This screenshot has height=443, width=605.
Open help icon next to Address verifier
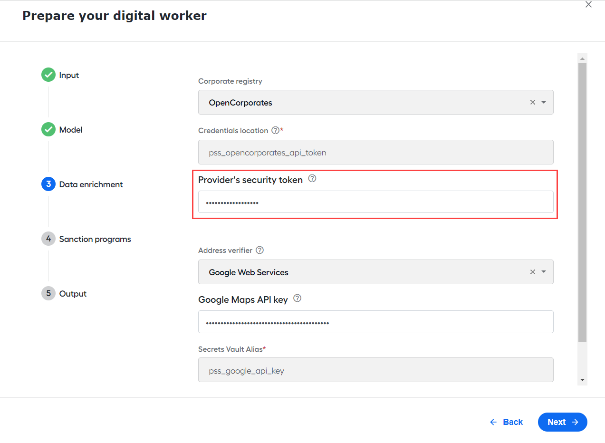click(259, 250)
